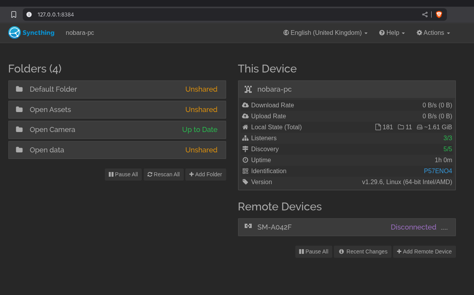Click the Identification QR code icon
474x295 pixels.
(x=245, y=171)
